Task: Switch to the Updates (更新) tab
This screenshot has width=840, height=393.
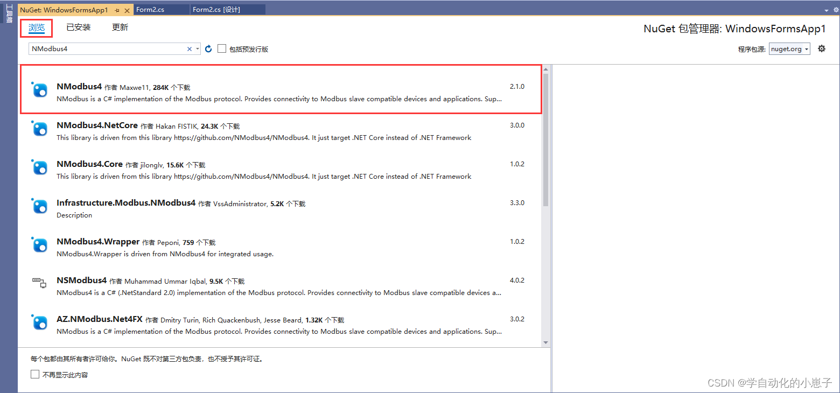Action: (x=120, y=27)
